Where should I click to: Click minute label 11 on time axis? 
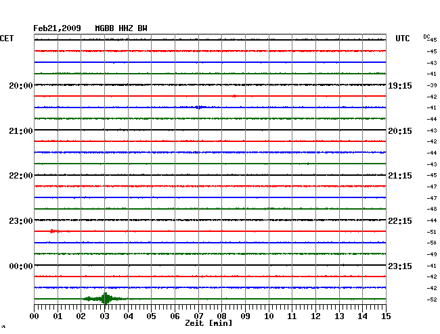coord(292,316)
